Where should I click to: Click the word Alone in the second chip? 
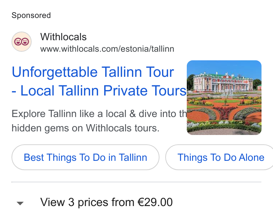(251, 157)
